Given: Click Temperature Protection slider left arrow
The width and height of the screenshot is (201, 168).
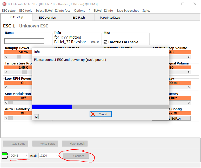Looking at the screenshot, I should click(x=6, y=72).
